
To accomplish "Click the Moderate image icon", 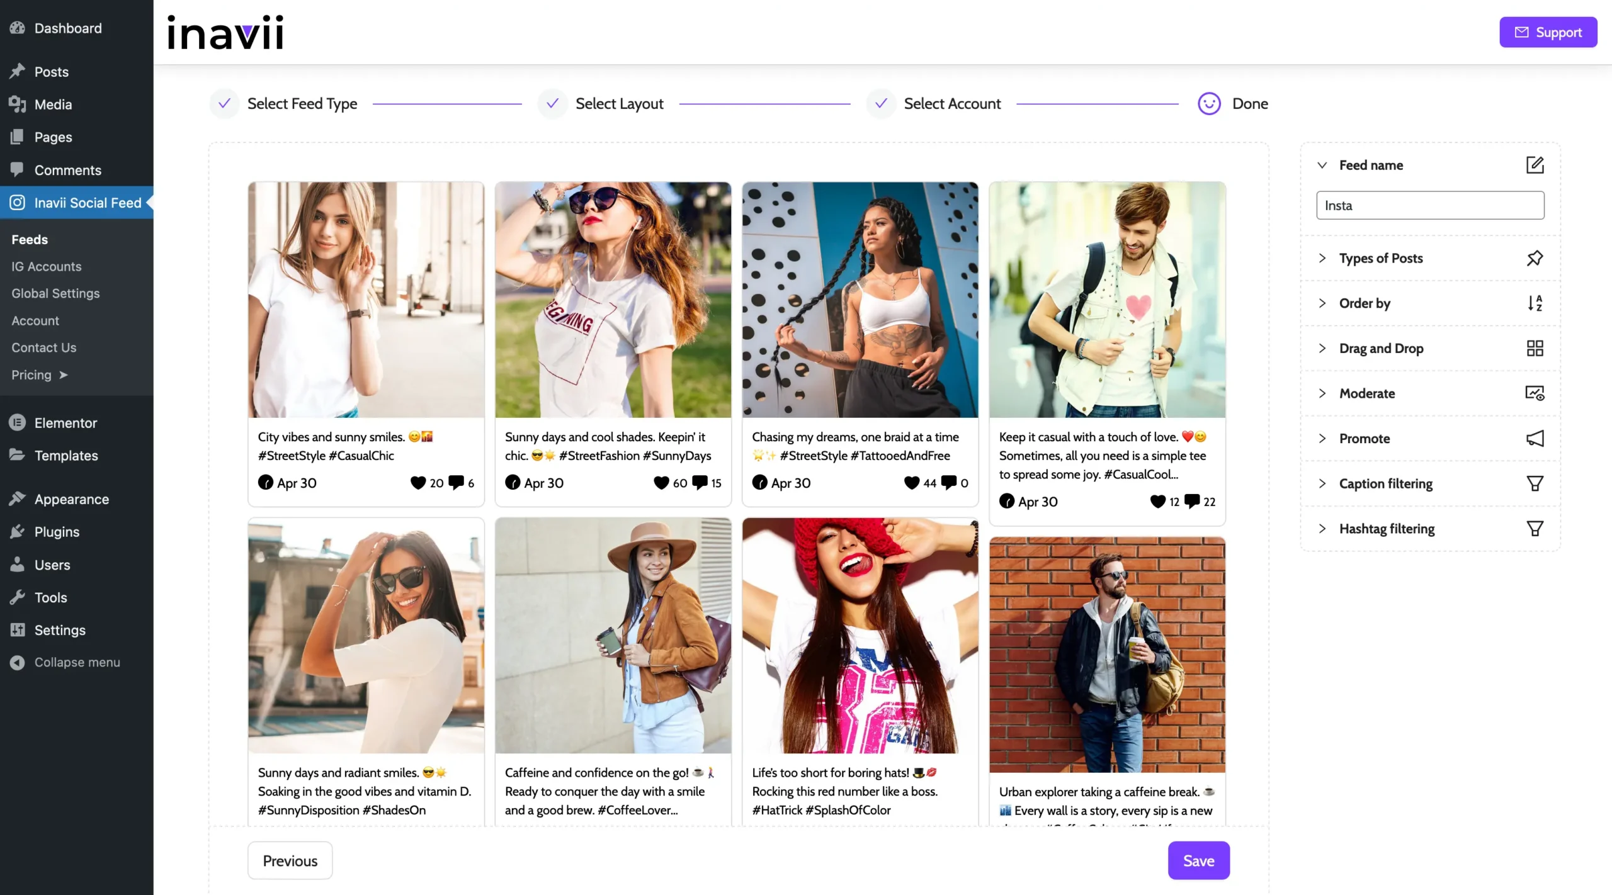I will pyautogui.click(x=1535, y=393).
